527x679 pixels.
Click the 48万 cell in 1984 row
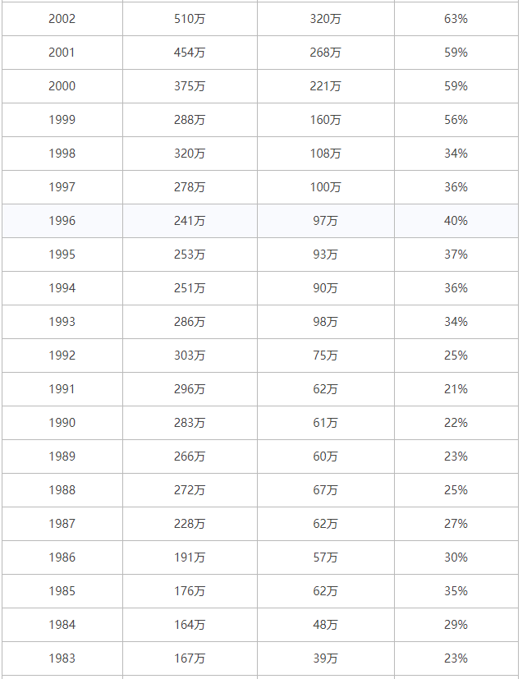click(326, 625)
